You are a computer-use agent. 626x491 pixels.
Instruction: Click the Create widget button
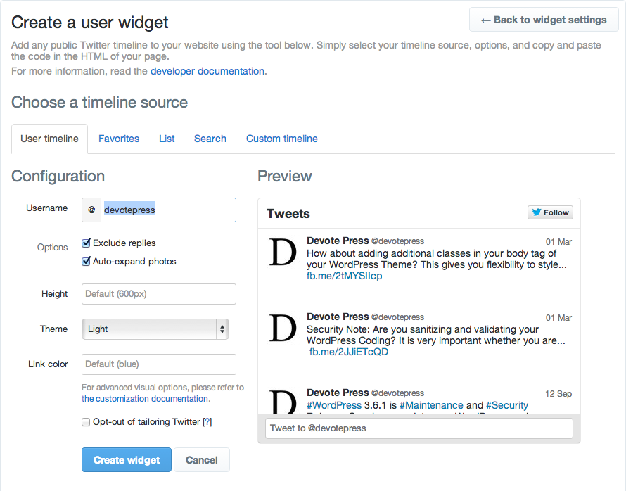tap(127, 460)
